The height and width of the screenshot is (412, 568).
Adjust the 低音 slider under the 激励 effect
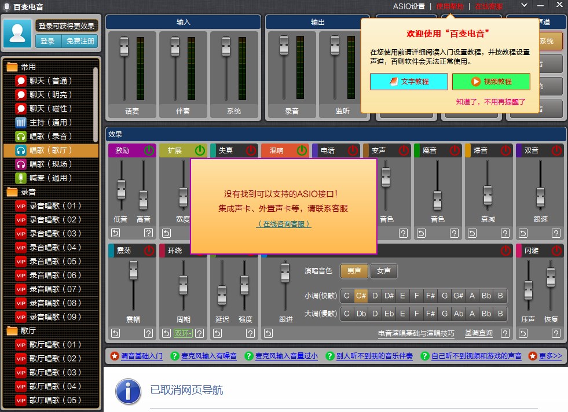[x=122, y=189]
